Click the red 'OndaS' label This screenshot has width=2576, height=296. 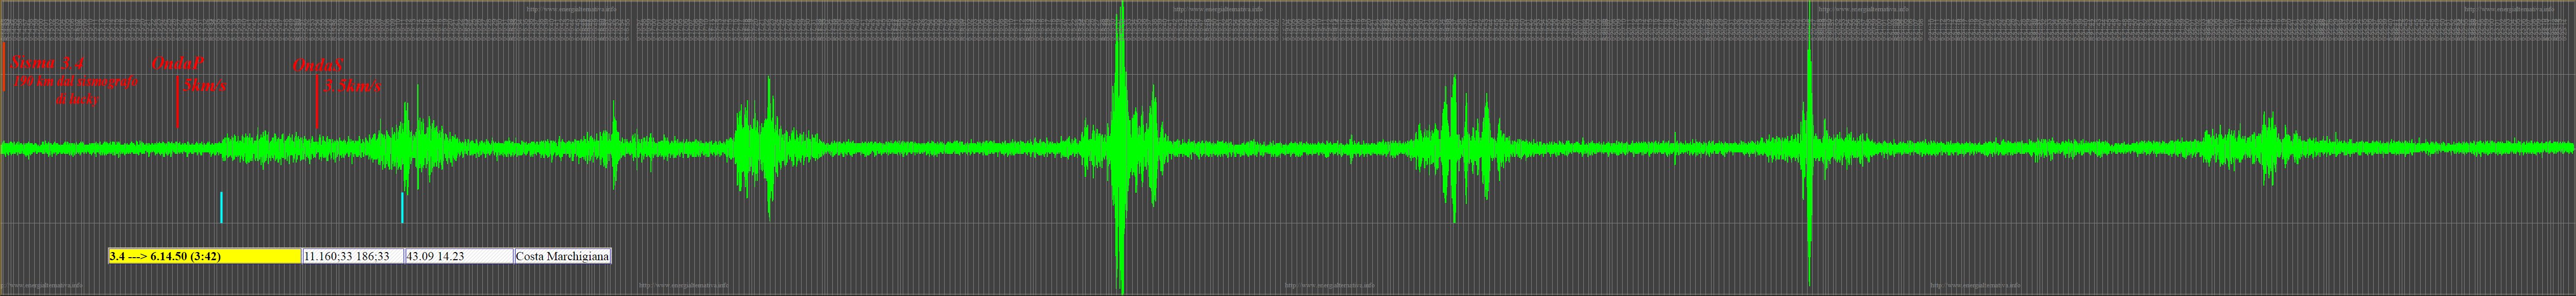[319, 66]
